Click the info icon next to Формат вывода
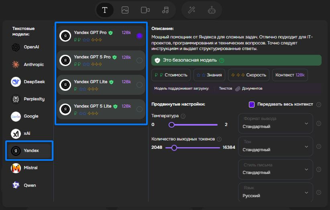Screen dimensions: 330x210 pos(319,124)
